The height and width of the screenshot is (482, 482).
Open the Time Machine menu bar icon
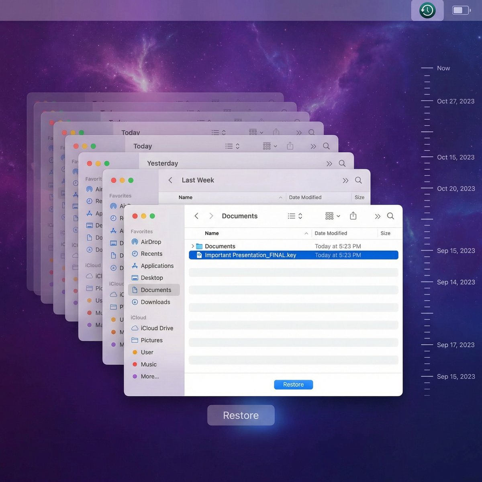427,10
